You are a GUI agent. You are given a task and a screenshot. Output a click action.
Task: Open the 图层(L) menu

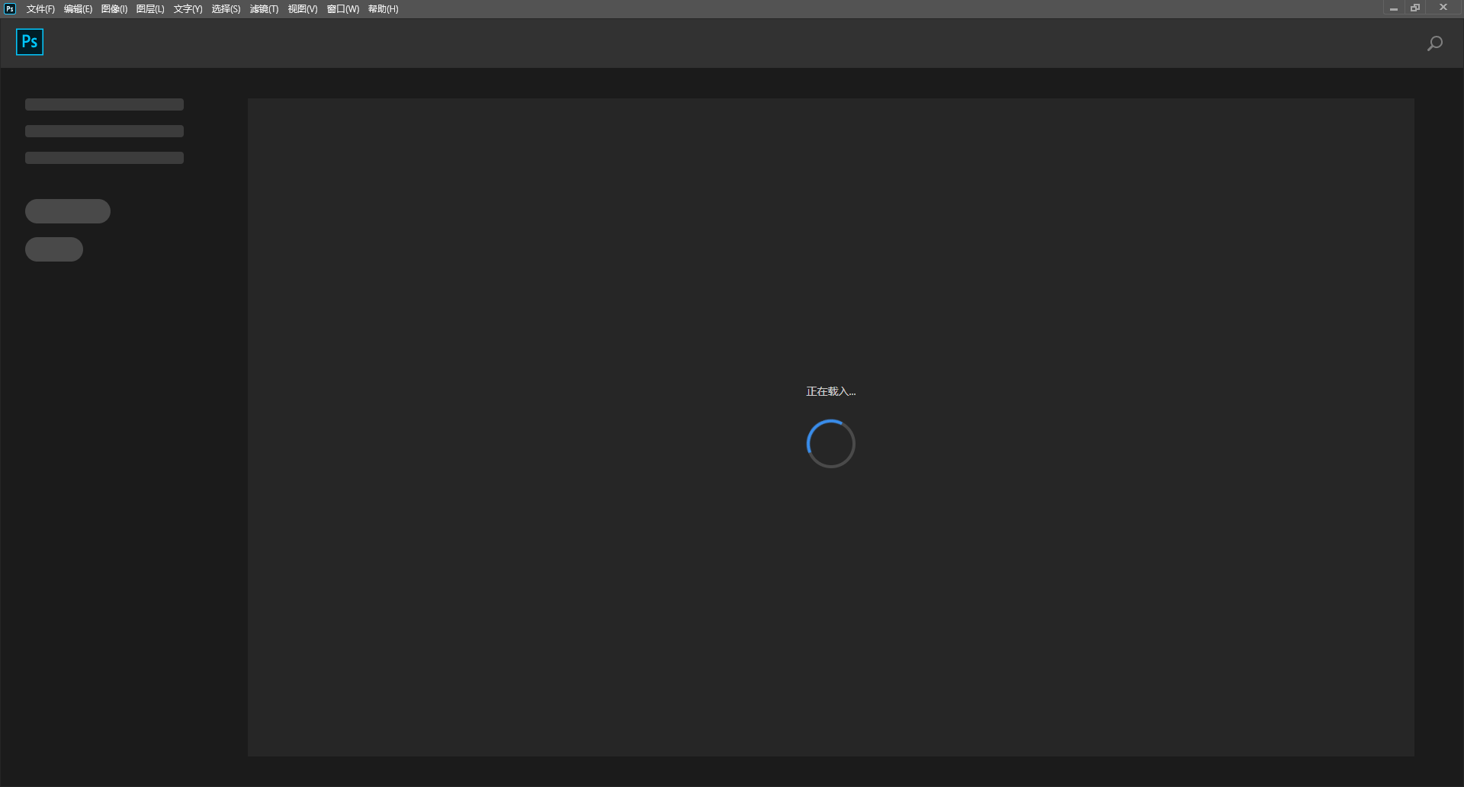150,9
